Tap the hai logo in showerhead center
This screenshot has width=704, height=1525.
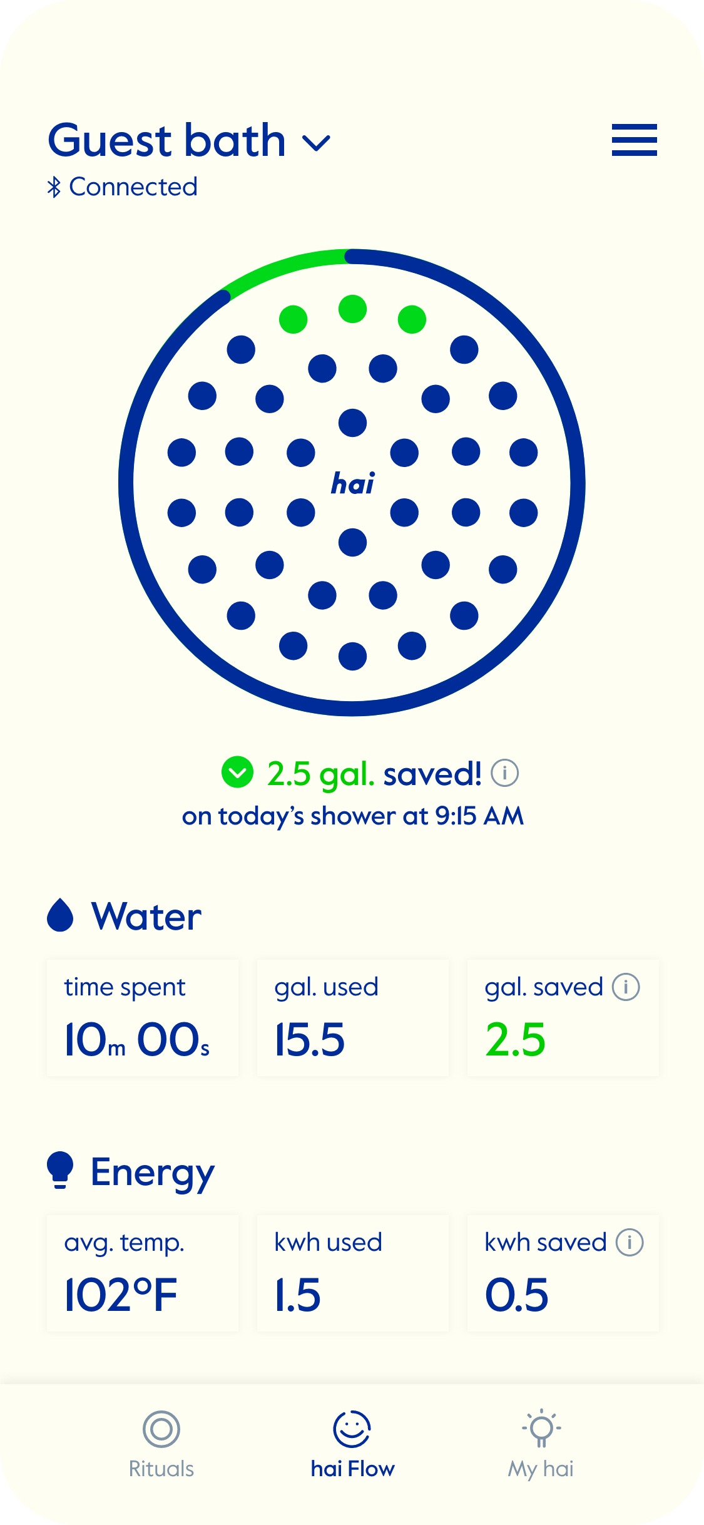point(352,484)
